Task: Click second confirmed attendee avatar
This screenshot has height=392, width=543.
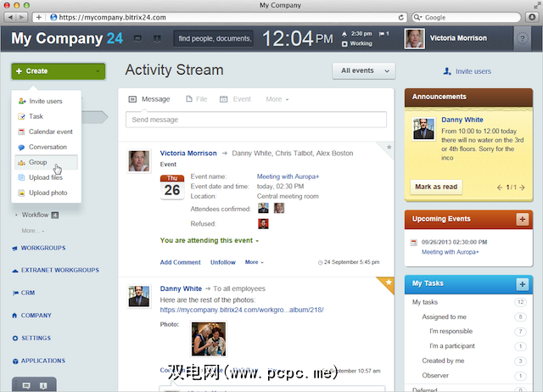Action: 279,208
